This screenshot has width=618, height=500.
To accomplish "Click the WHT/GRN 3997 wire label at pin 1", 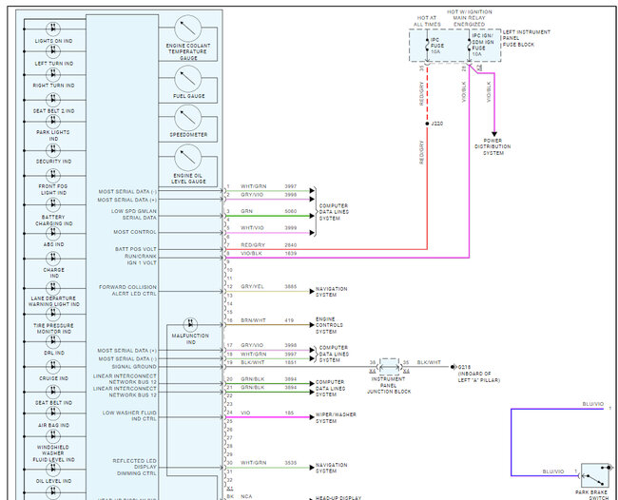I will coord(268,186).
